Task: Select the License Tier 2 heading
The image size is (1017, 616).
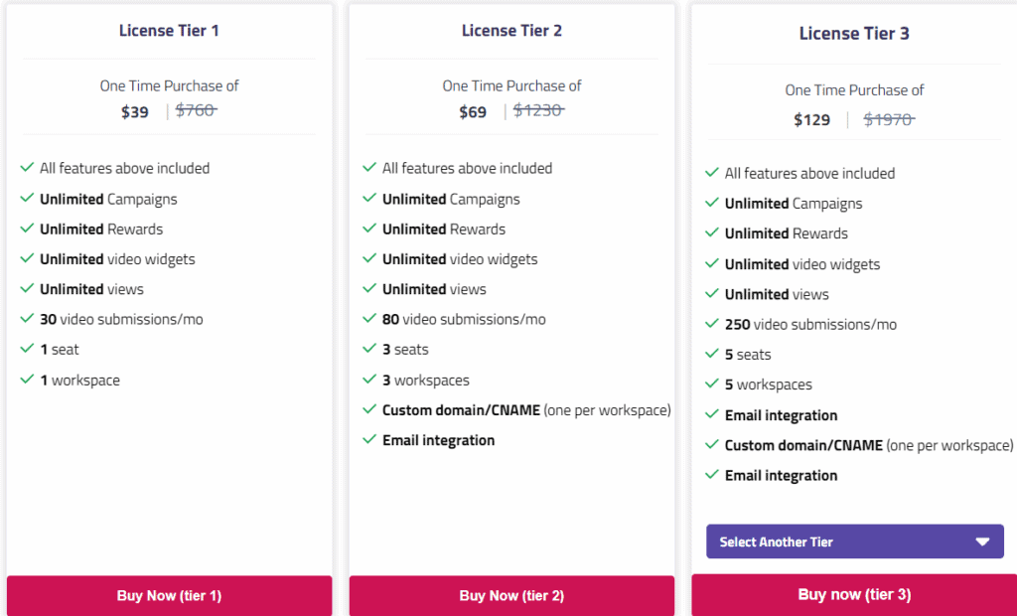Action: click(511, 31)
